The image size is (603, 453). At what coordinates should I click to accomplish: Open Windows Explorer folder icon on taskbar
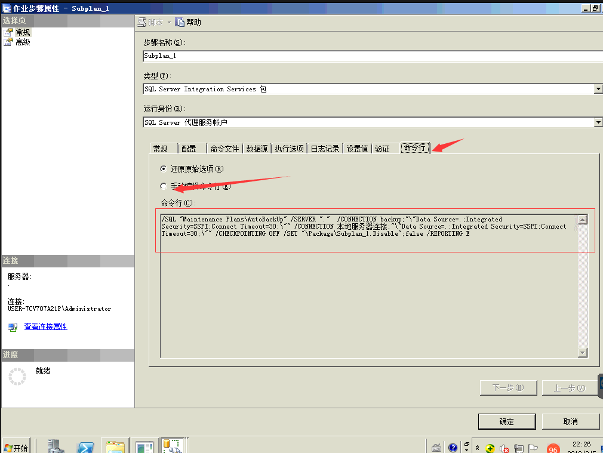(115, 447)
